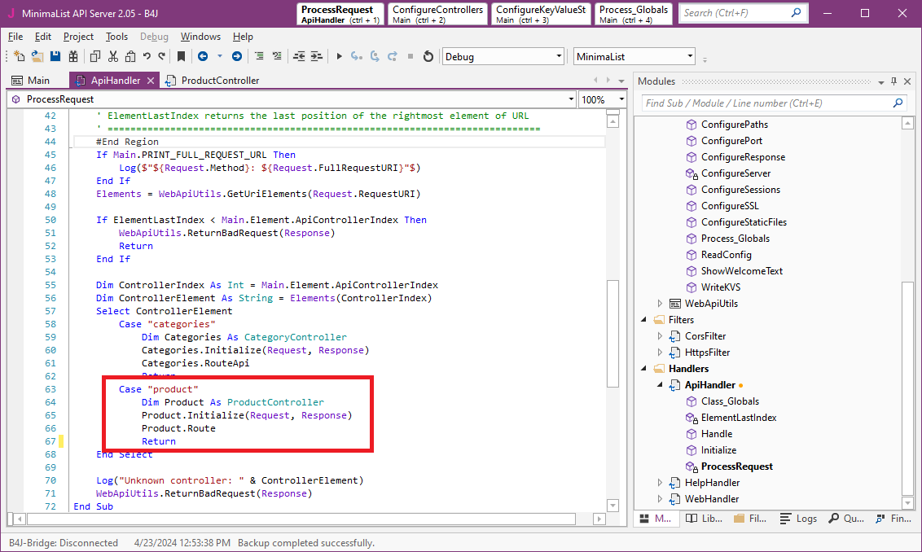Open the Logs panel tab
This screenshot has width=922, height=552.
[798, 519]
